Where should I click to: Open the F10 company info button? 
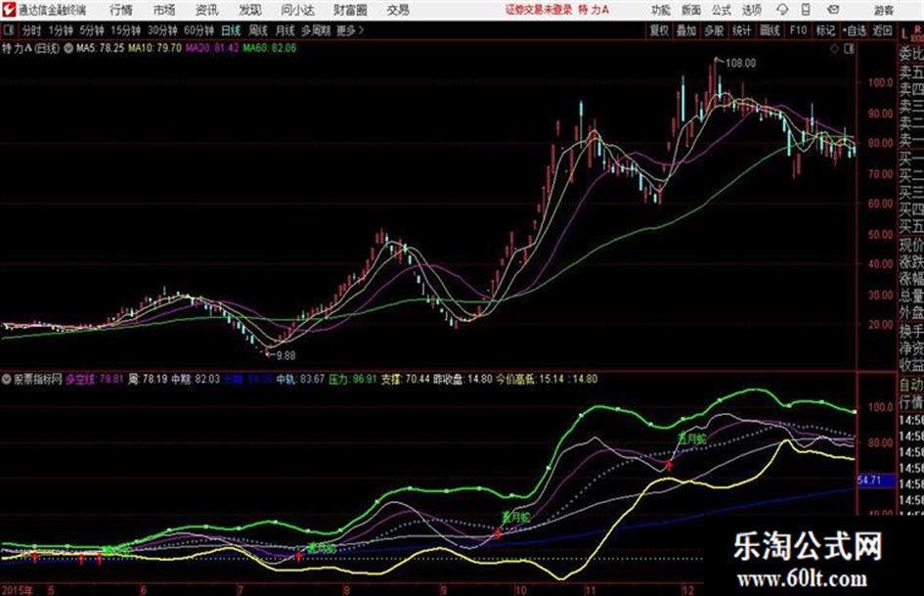coord(798,30)
